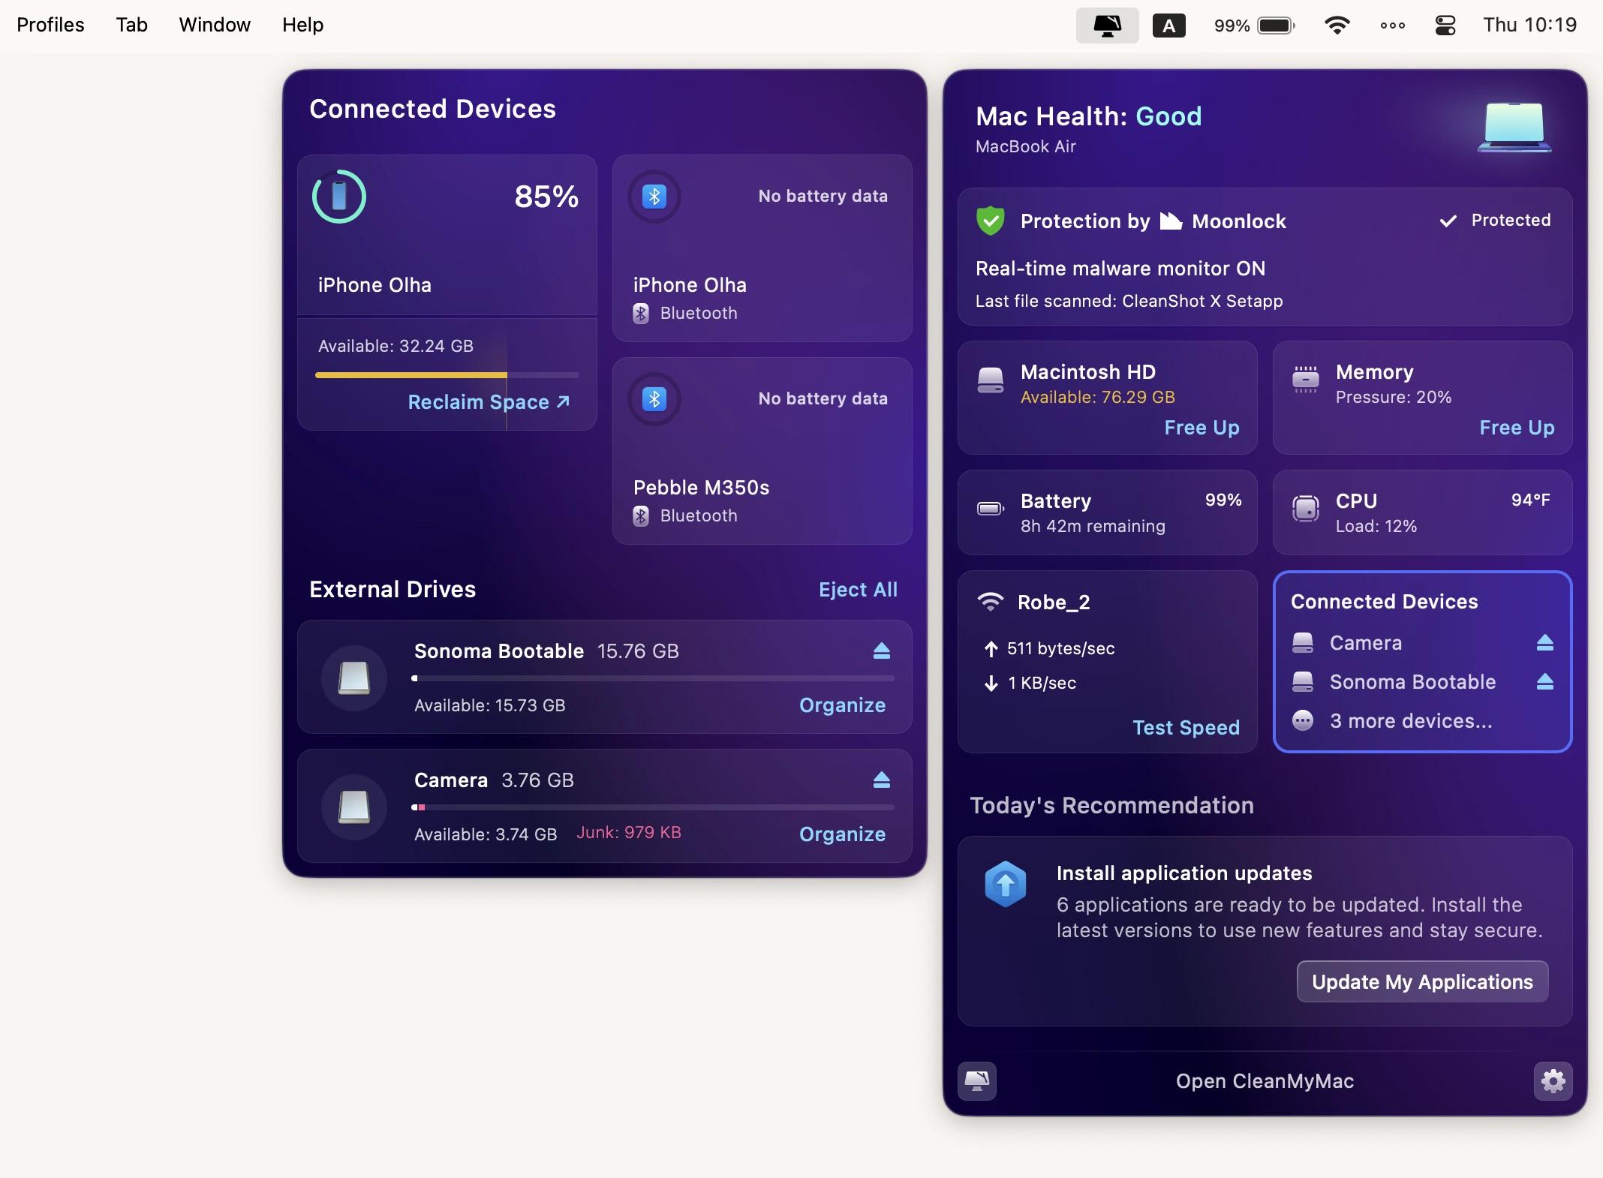Click the Junk: 979 KB label

(x=629, y=833)
